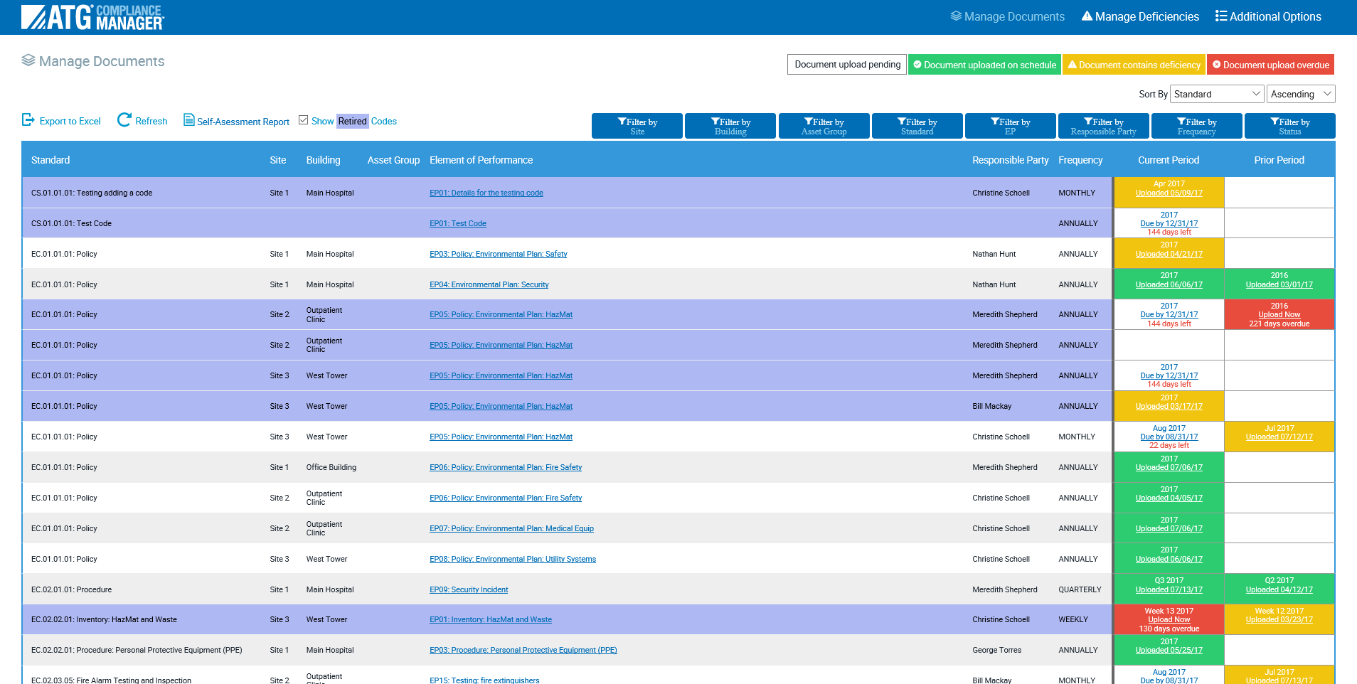Screen dimensions: 1357x684
Task: Open EP09: Security Incident link
Action: tap(469, 589)
